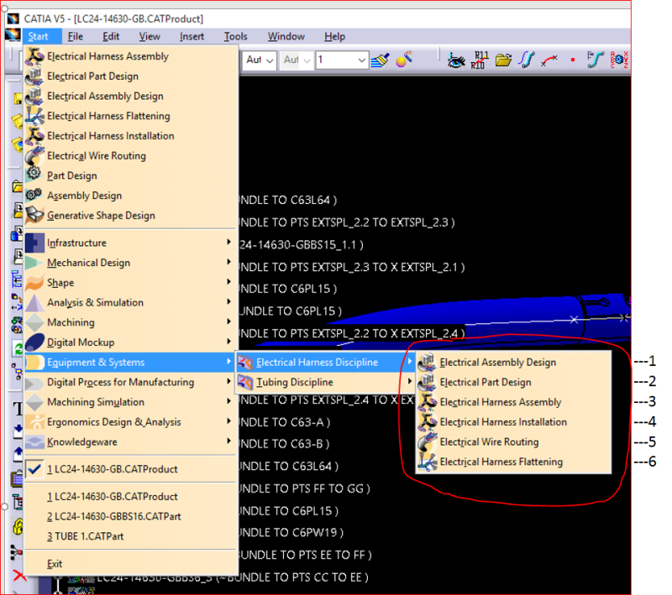The width and height of the screenshot is (672, 595).
Task: Open the Insert menu
Action: coord(192,36)
